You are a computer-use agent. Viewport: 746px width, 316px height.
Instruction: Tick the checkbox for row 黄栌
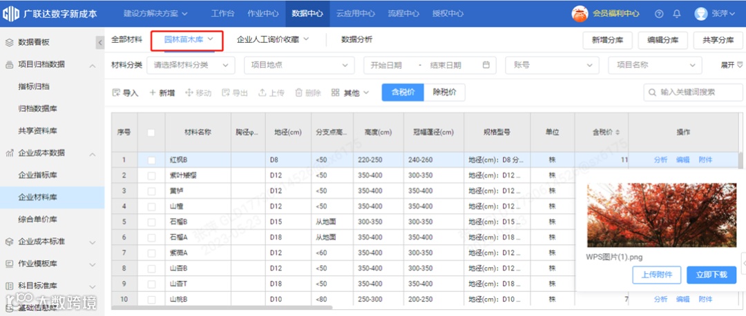[x=151, y=191]
